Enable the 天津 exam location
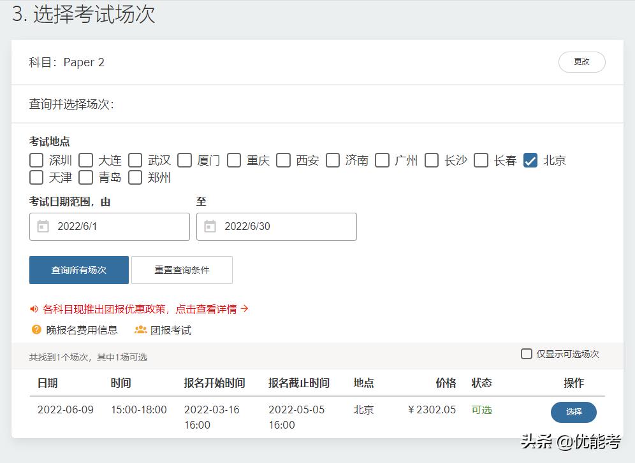This screenshot has width=635, height=463. [36, 178]
